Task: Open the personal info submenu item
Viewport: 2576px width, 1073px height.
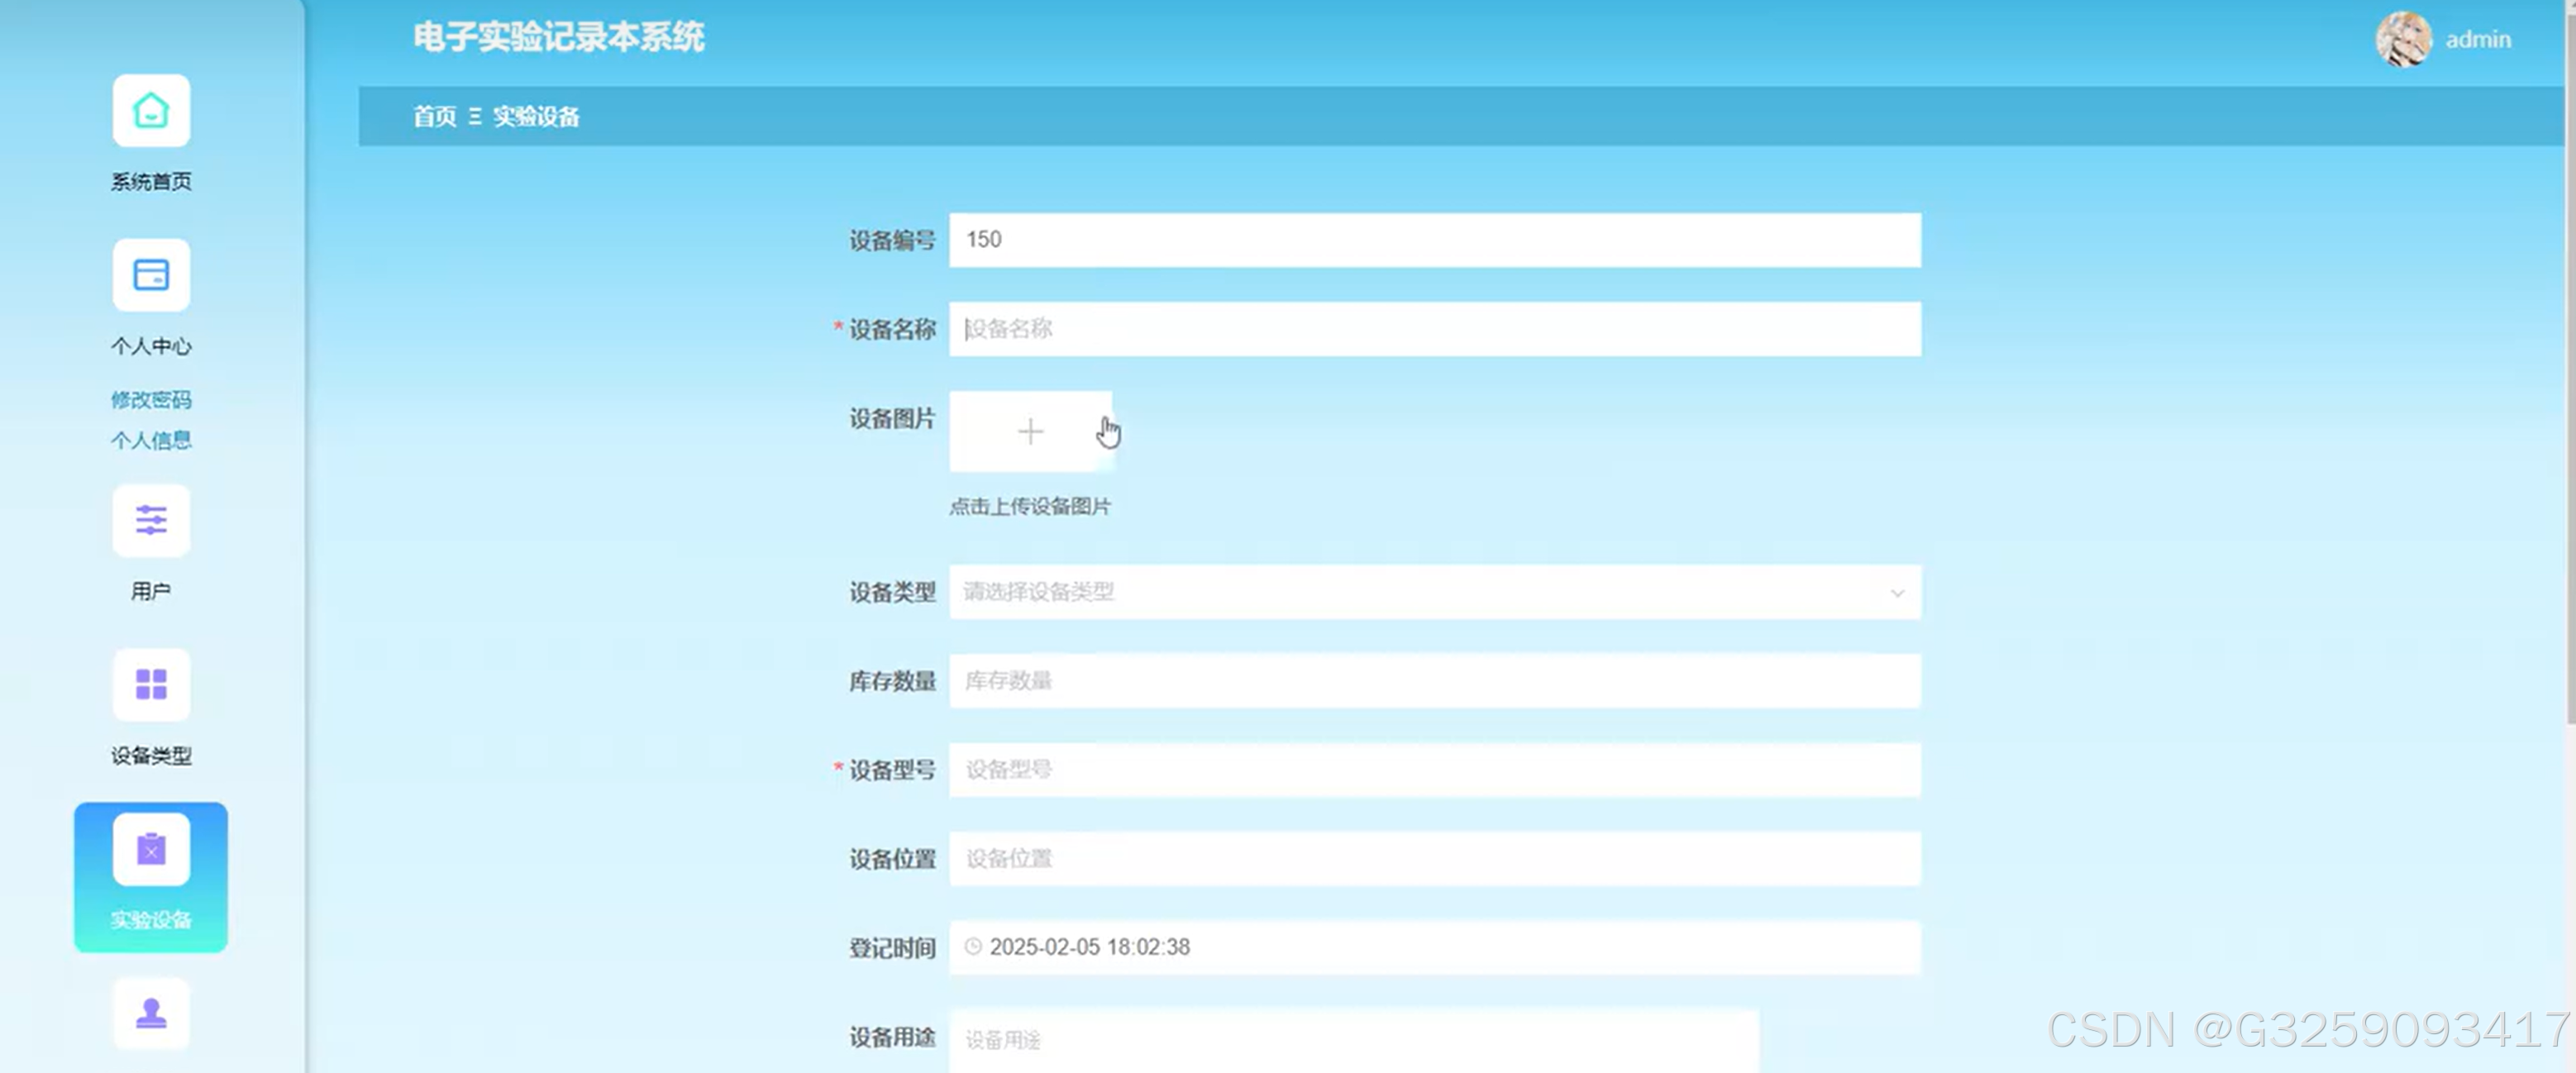Action: 151,440
